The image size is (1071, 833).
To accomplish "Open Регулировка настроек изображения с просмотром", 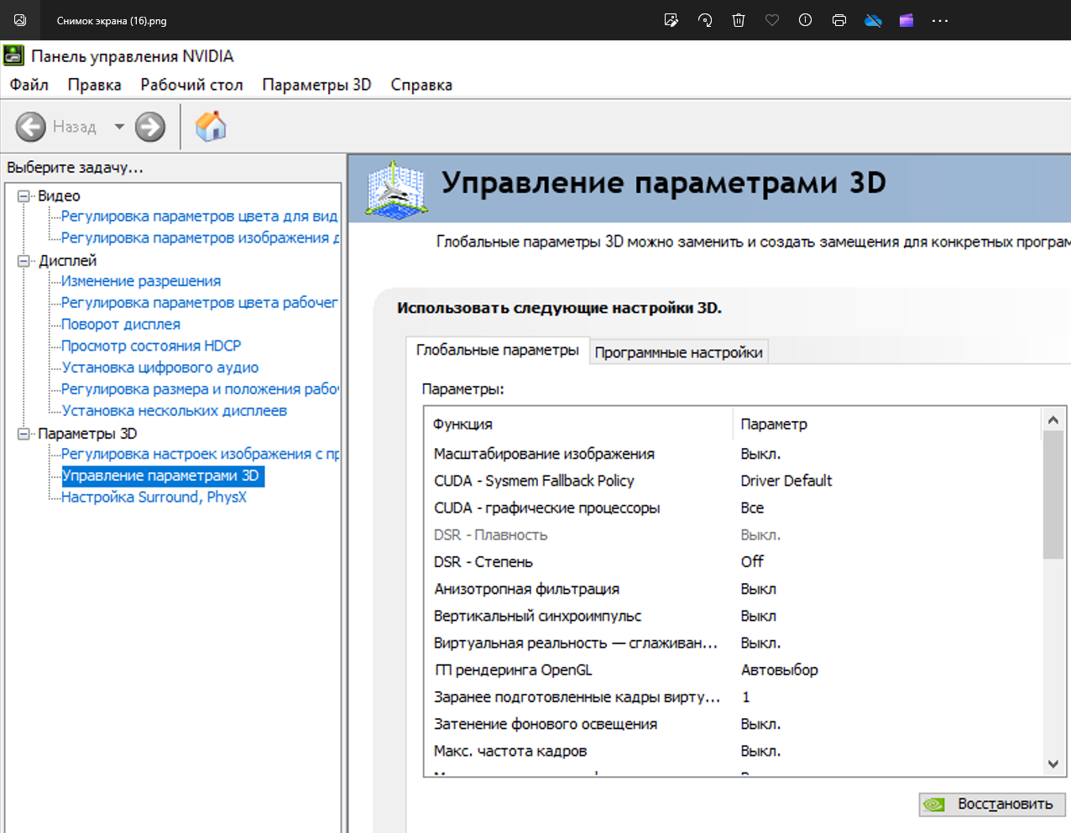I will tap(200, 454).
